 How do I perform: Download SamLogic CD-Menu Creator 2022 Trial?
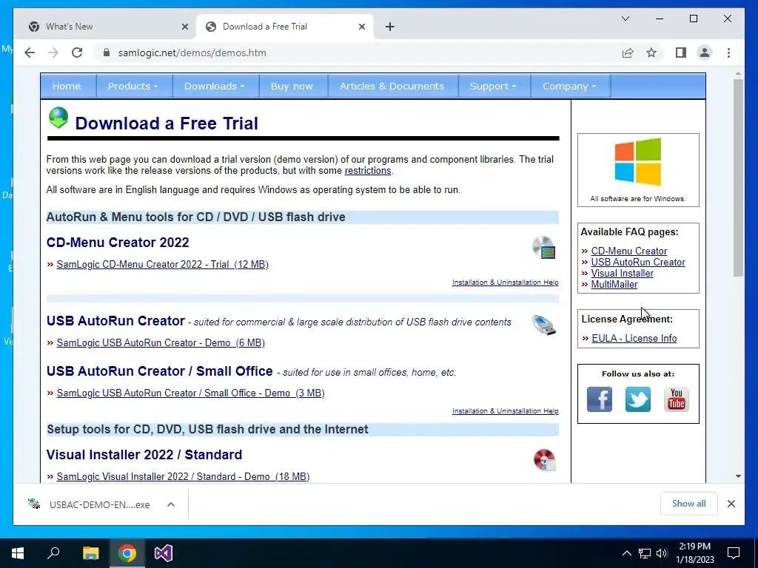click(162, 264)
